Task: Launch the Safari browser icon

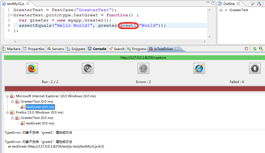Action: [x=143, y=68]
